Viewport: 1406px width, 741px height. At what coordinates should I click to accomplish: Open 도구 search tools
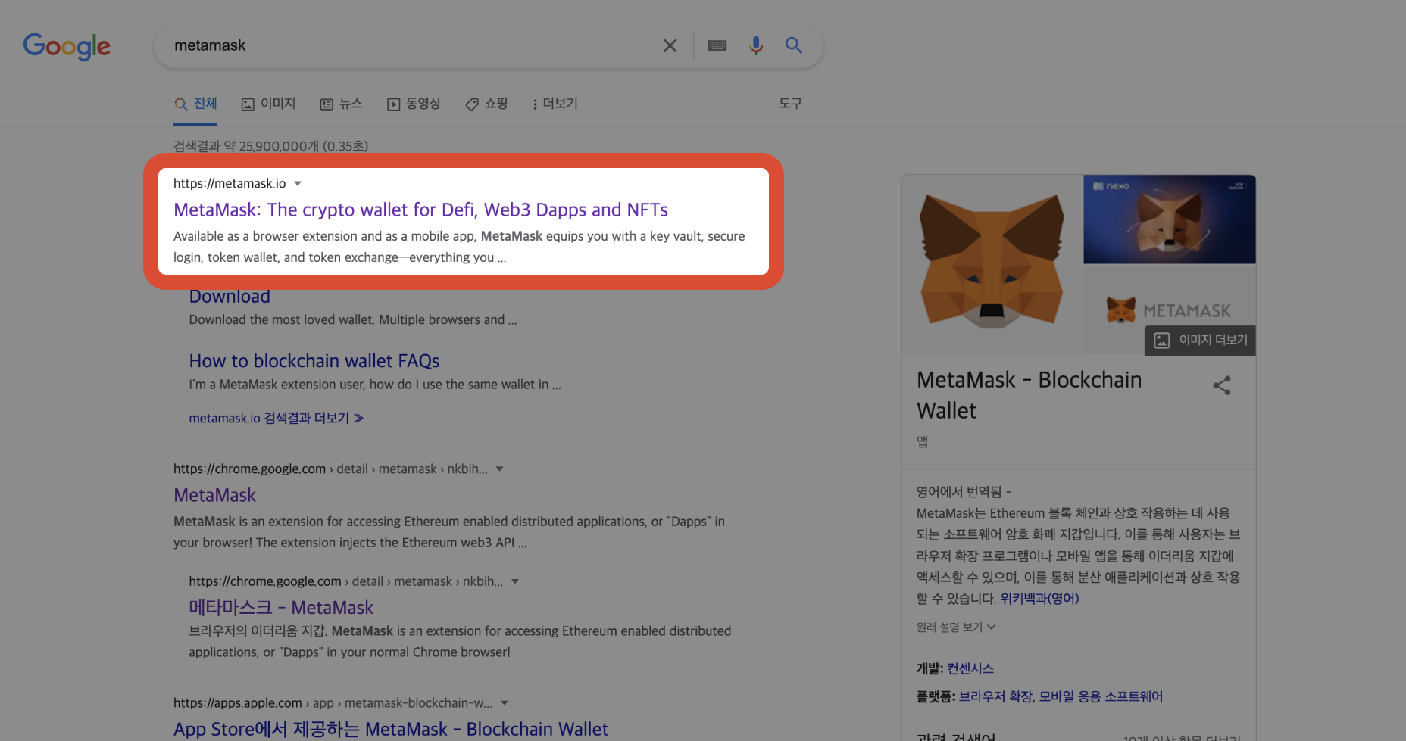790,104
